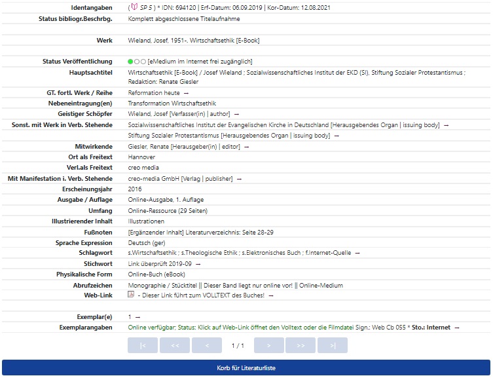The image size is (493, 378).
Task: Follow the arrow after Stiftung Sozialer Protestantismus entry
Action: tap(337, 136)
